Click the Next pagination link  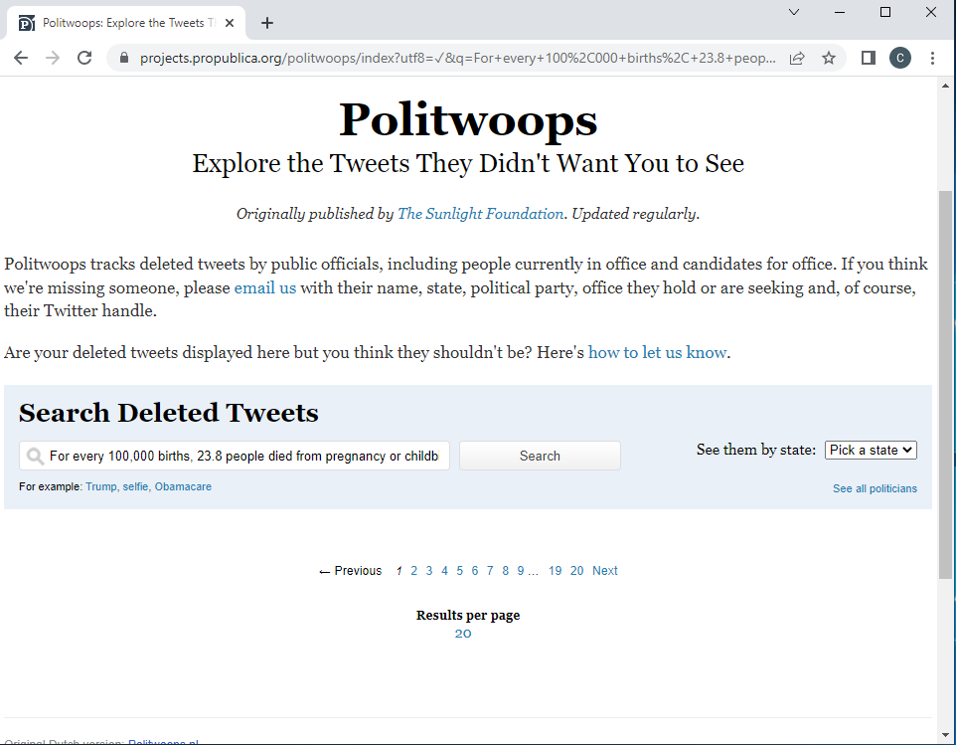pos(605,571)
